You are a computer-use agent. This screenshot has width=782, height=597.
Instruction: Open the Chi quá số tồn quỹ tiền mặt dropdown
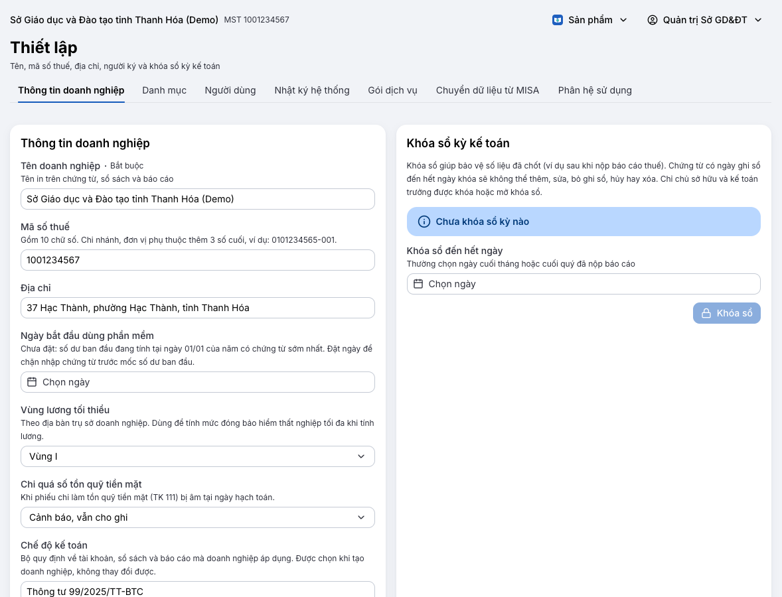pyautogui.click(x=198, y=518)
